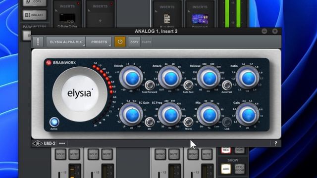Click the REC button
317x178 pixels.
tap(226, 150)
